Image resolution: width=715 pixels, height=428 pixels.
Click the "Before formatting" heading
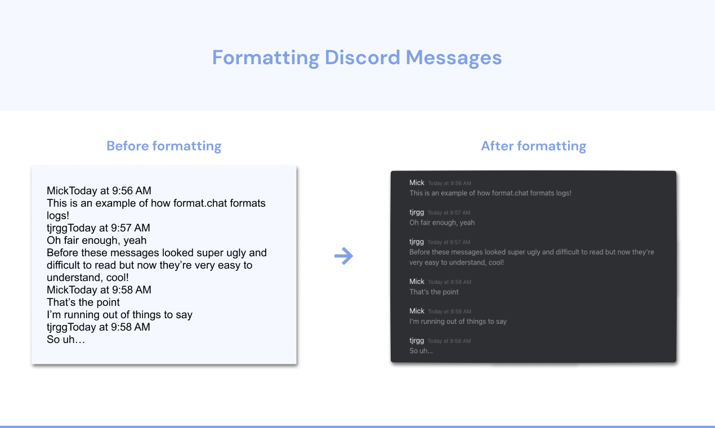[164, 146]
